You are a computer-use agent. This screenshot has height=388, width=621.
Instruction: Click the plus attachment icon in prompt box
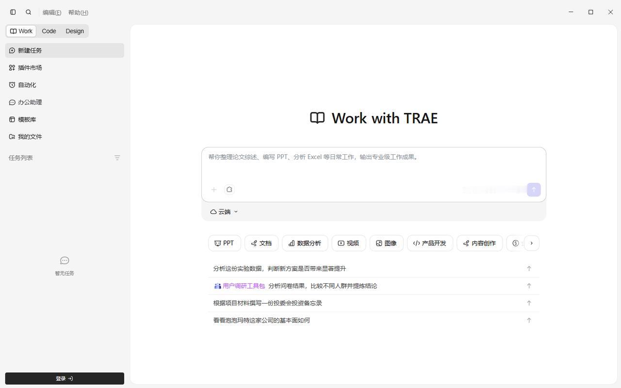pyautogui.click(x=214, y=190)
